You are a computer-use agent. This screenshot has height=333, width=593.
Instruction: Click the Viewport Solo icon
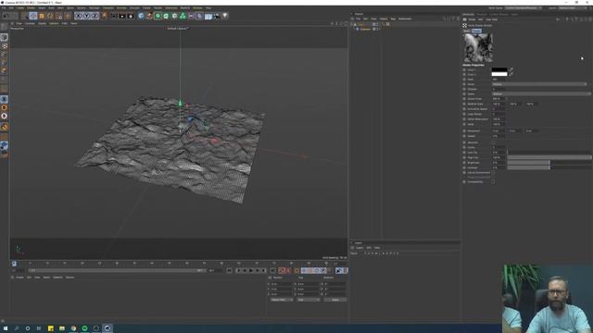point(4,107)
